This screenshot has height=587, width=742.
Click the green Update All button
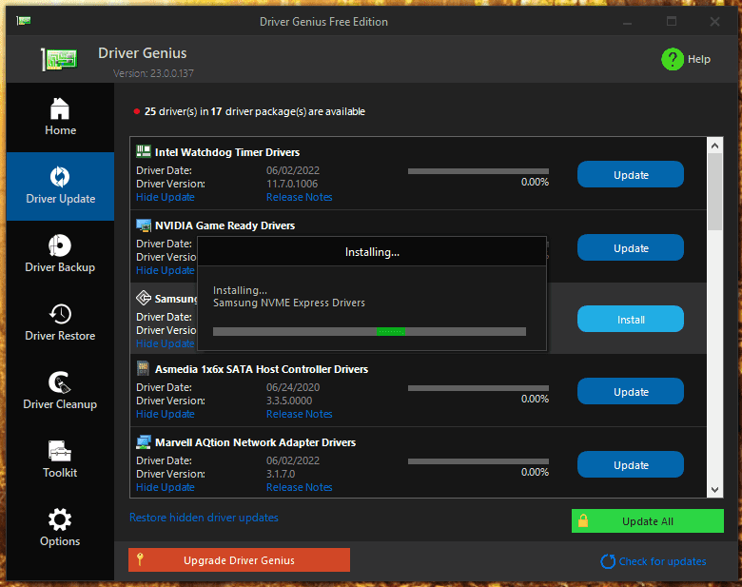pyautogui.click(x=648, y=520)
